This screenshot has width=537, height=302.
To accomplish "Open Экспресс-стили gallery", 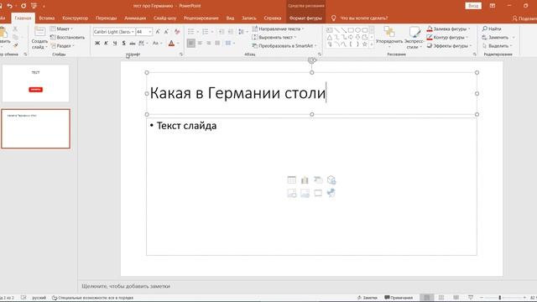I will [x=414, y=38].
